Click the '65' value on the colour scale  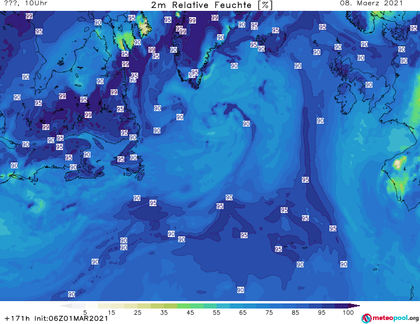tap(243, 313)
